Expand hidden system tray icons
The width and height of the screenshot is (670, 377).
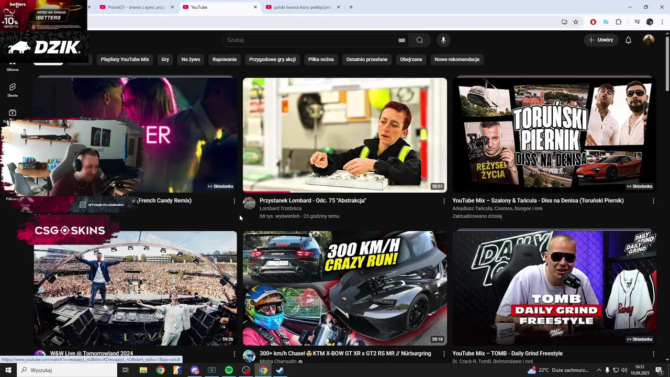point(599,370)
